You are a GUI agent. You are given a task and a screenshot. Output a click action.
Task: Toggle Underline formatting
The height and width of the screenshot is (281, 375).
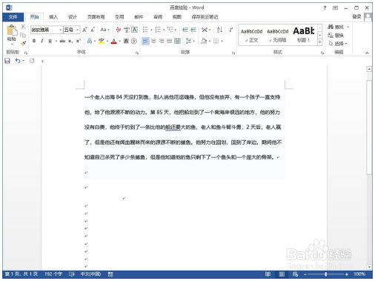tap(50, 41)
